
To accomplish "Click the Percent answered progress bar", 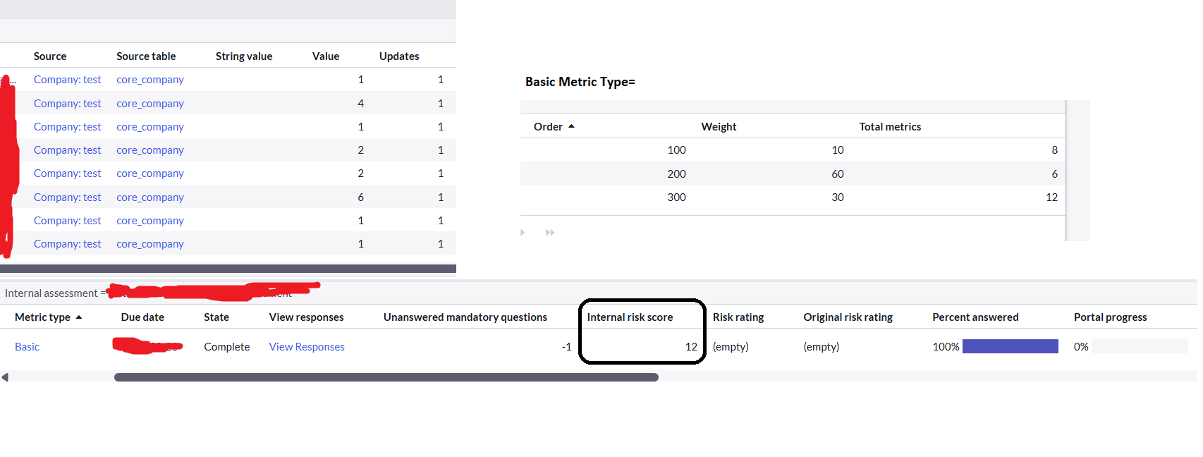I will tap(1010, 346).
